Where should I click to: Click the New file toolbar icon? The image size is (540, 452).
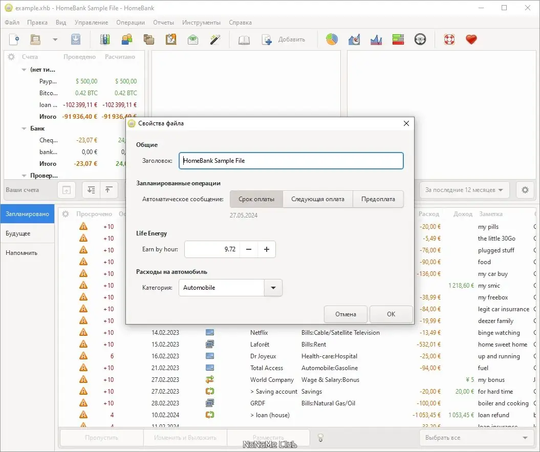(14, 39)
